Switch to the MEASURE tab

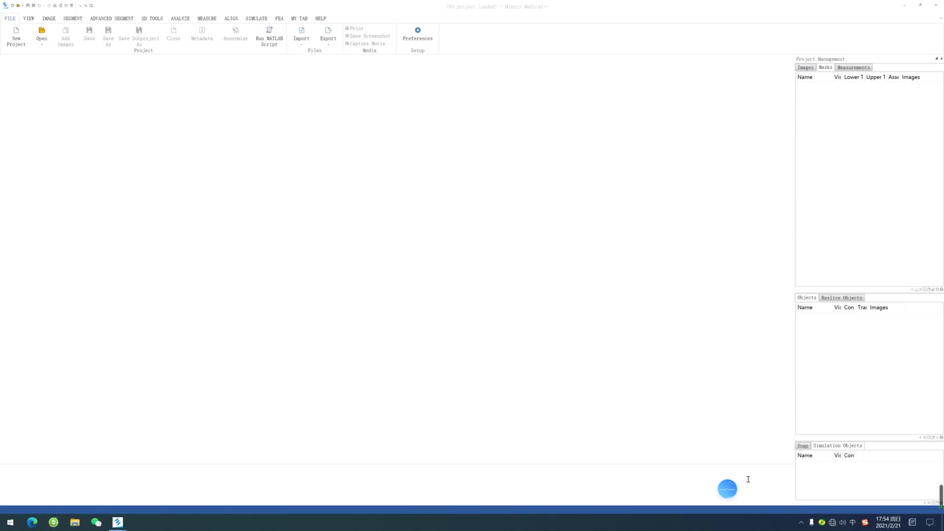click(x=207, y=19)
